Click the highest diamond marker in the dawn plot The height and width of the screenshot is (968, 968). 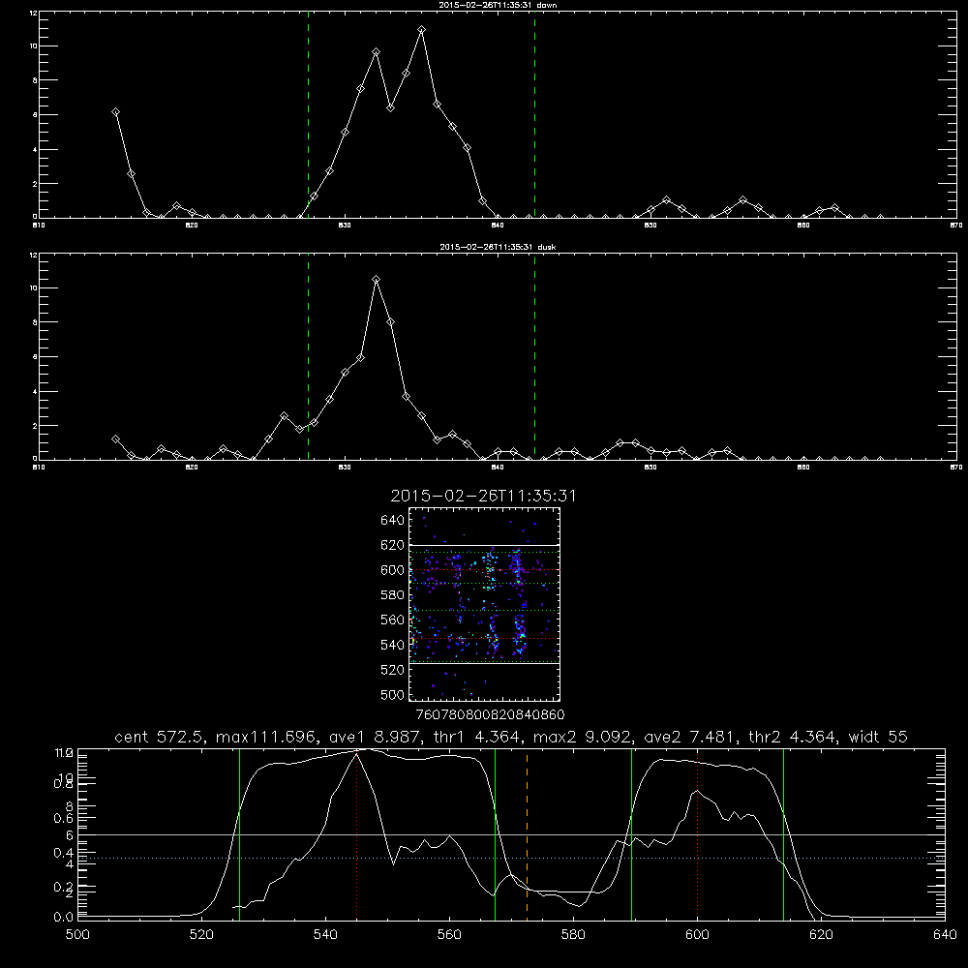pos(422,30)
